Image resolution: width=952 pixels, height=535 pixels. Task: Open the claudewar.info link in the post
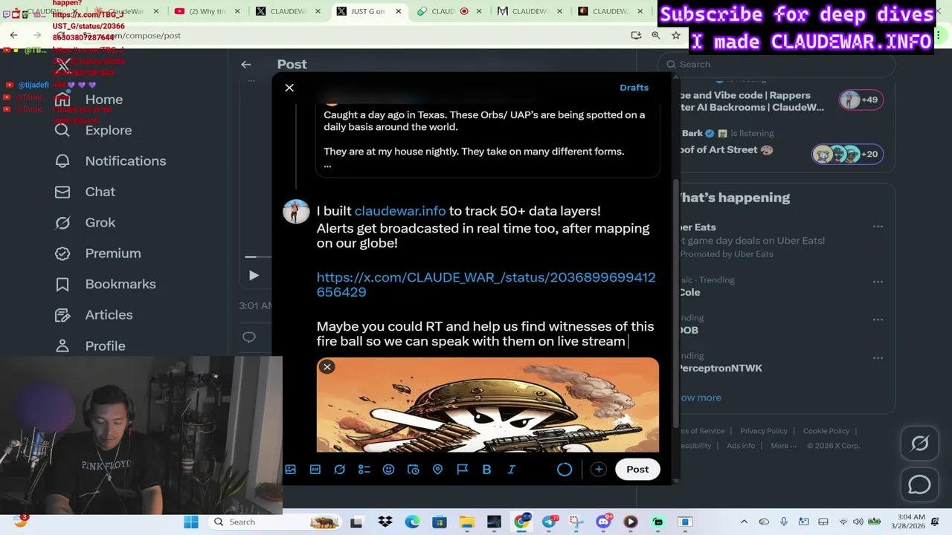tap(400, 211)
